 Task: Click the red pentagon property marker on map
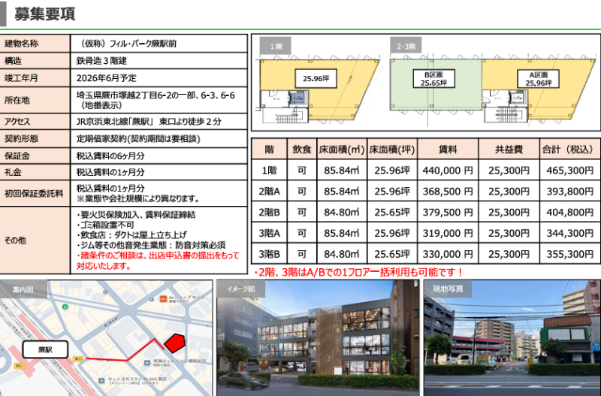pos(174,342)
